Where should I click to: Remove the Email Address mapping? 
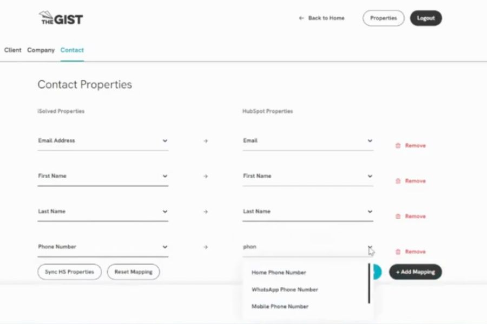(x=410, y=145)
